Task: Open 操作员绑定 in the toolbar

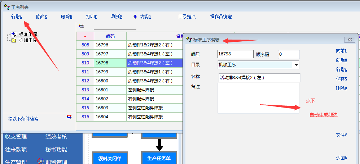Action: (221, 17)
